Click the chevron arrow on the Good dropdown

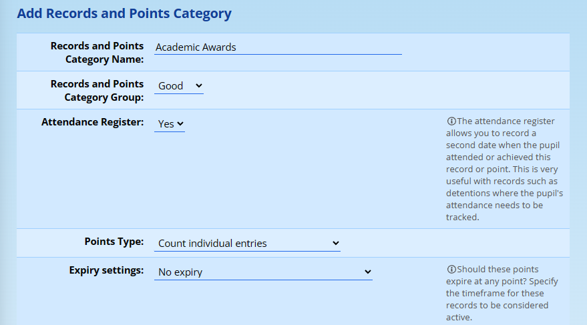pyautogui.click(x=198, y=86)
